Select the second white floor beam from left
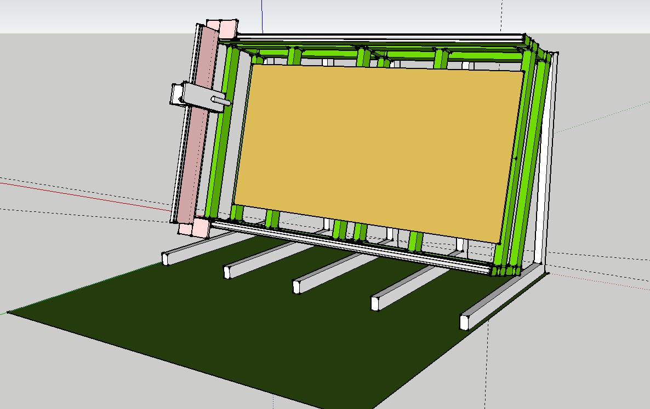Image resolution: width=650 pixels, height=409 pixels. (x=258, y=263)
